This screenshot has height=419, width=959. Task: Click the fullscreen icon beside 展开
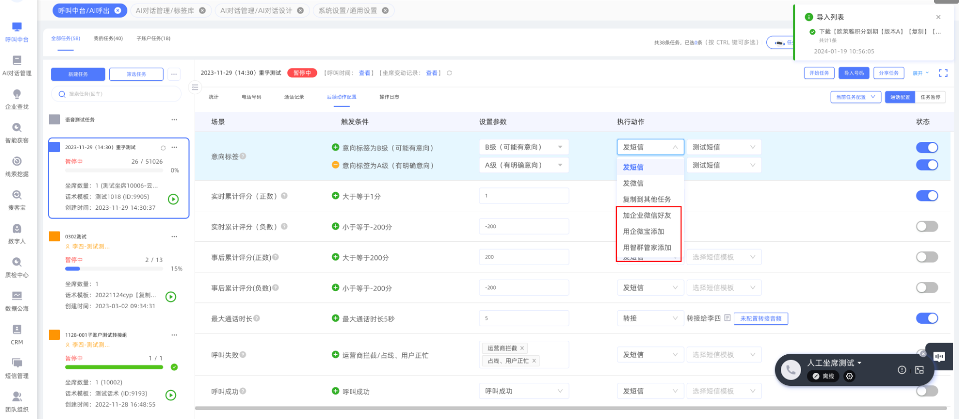pyautogui.click(x=943, y=73)
